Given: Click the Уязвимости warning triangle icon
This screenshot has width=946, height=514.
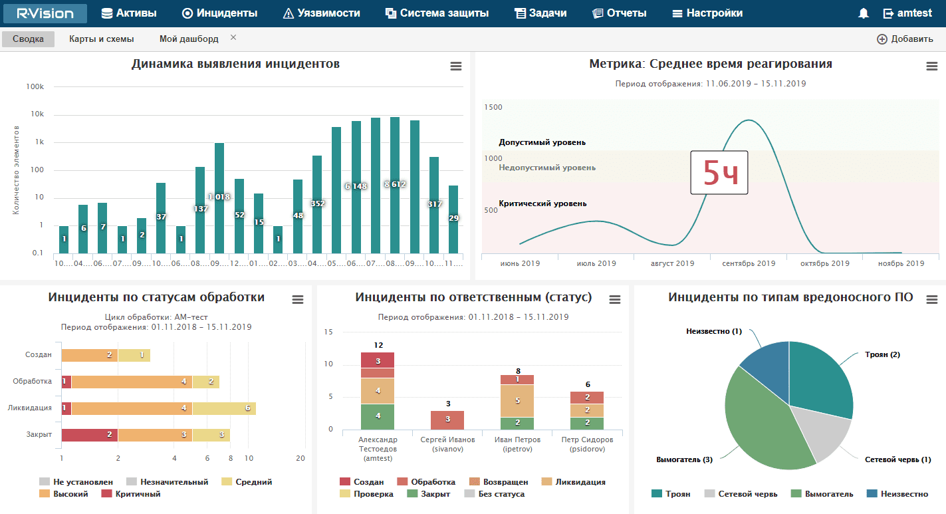Looking at the screenshot, I should pyautogui.click(x=288, y=13).
